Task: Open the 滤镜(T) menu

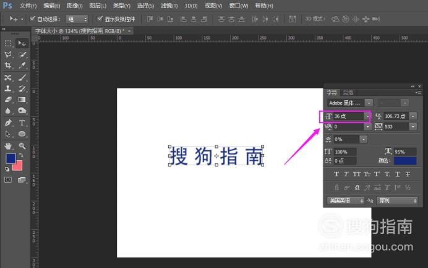Action: click(169, 6)
